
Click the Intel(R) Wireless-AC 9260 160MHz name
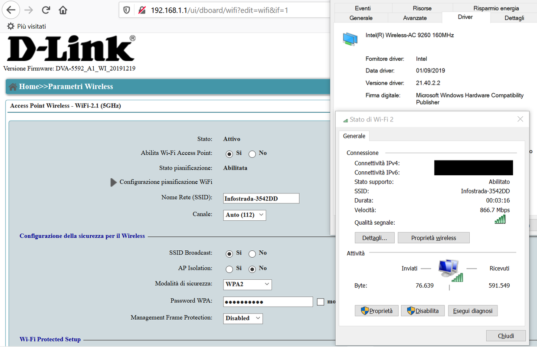point(410,35)
